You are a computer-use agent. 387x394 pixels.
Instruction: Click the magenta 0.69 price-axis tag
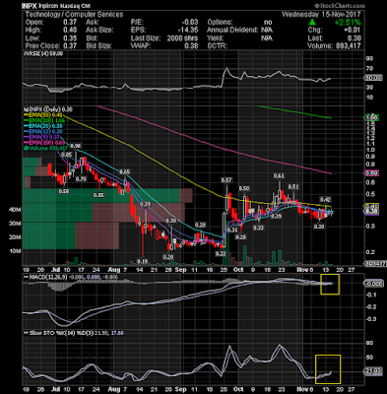371,172
